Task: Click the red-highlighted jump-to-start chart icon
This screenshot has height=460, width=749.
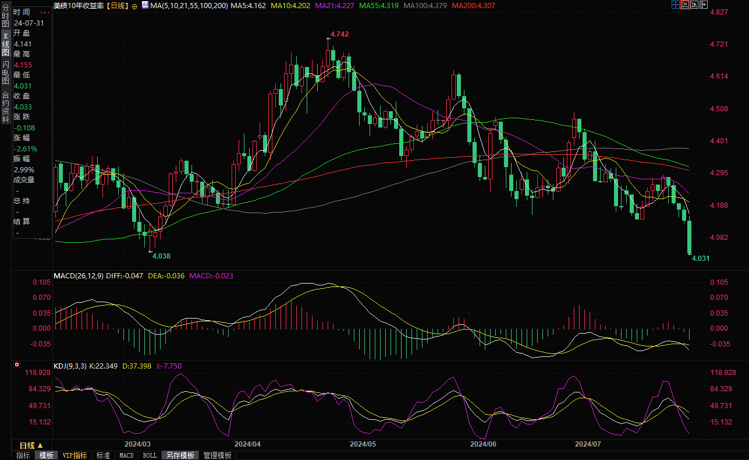Action: pos(685,5)
